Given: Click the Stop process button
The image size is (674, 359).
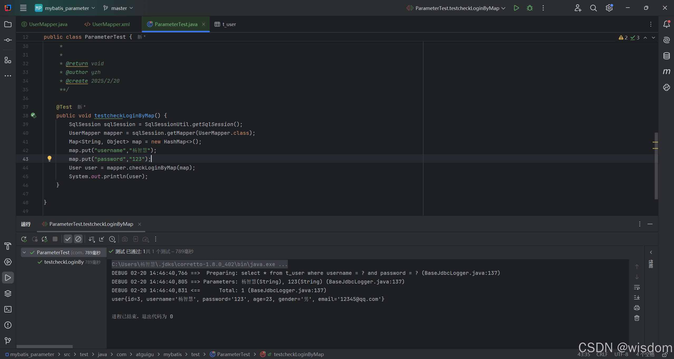Looking at the screenshot, I should 55,239.
